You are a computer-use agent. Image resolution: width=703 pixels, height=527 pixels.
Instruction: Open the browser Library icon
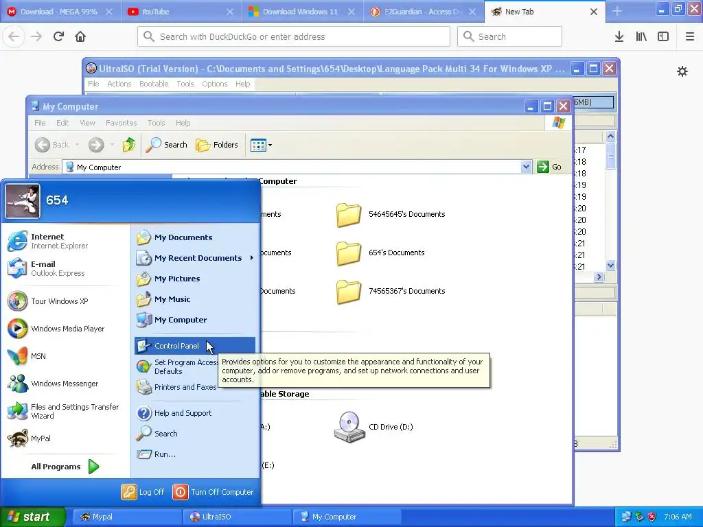641,37
